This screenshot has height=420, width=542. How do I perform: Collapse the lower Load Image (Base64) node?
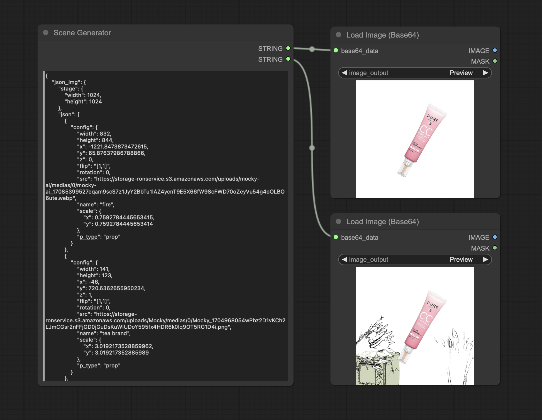338,221
